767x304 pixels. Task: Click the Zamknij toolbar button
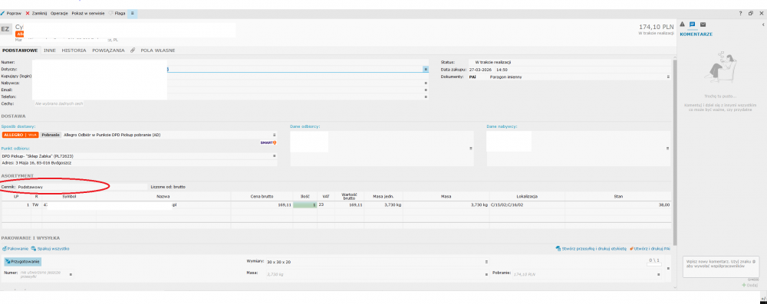36,13
